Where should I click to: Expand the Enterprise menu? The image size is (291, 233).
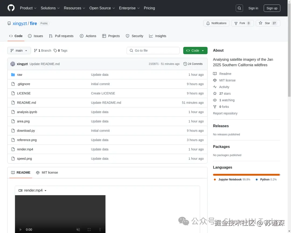(129, 8)
